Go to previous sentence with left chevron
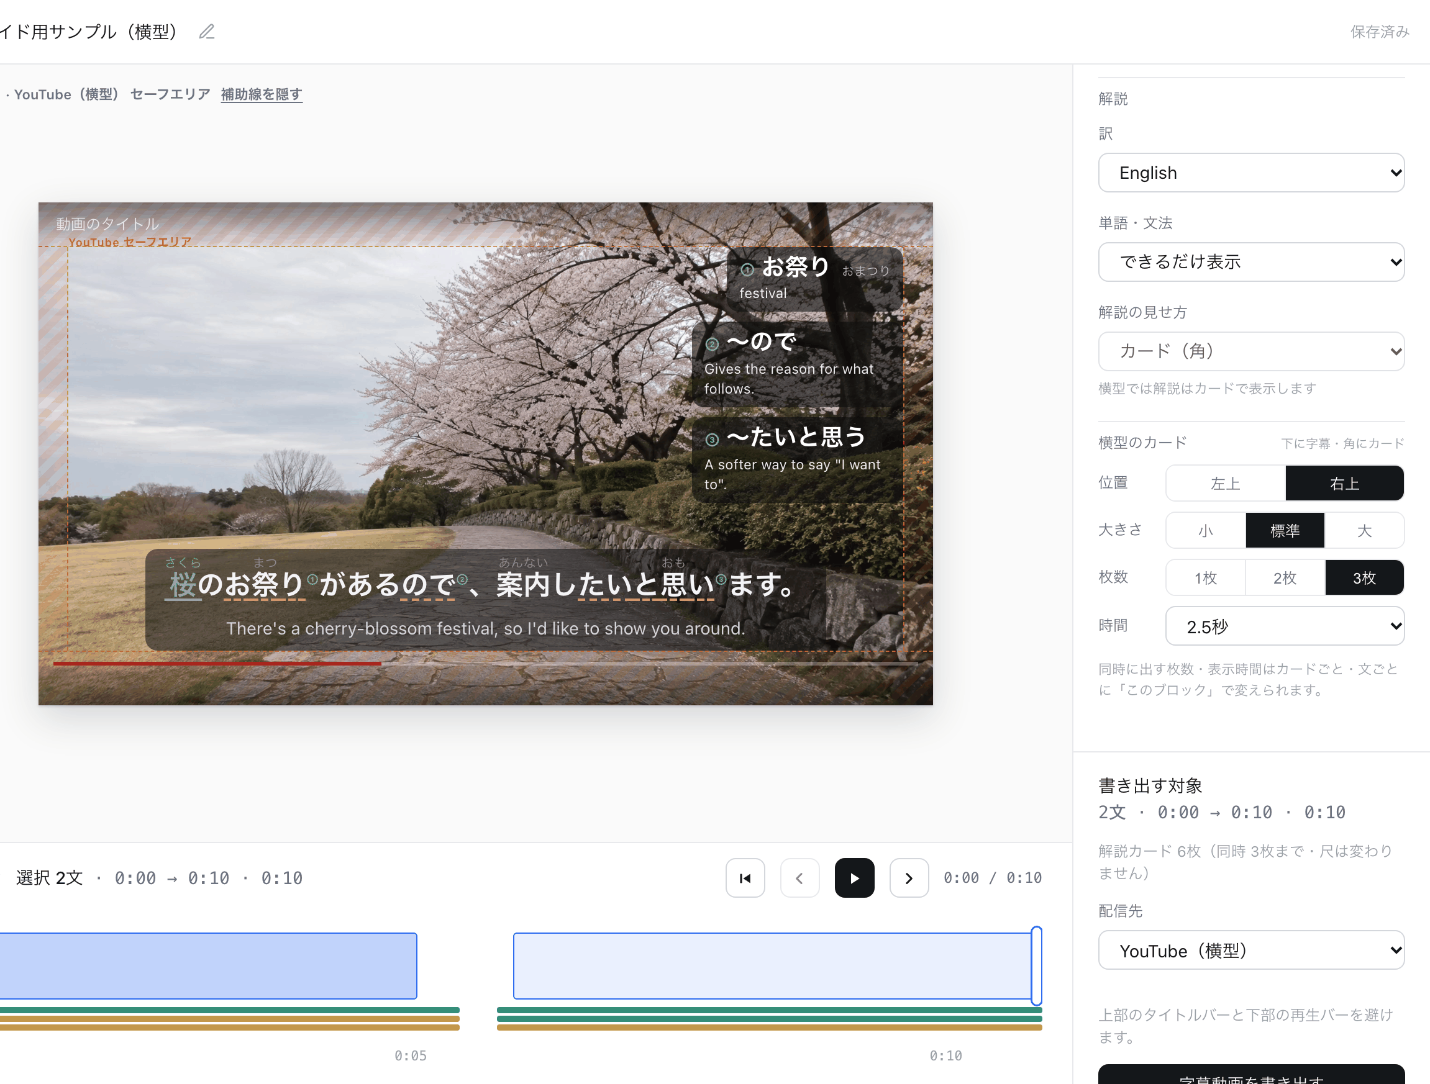 click(799, 878)
